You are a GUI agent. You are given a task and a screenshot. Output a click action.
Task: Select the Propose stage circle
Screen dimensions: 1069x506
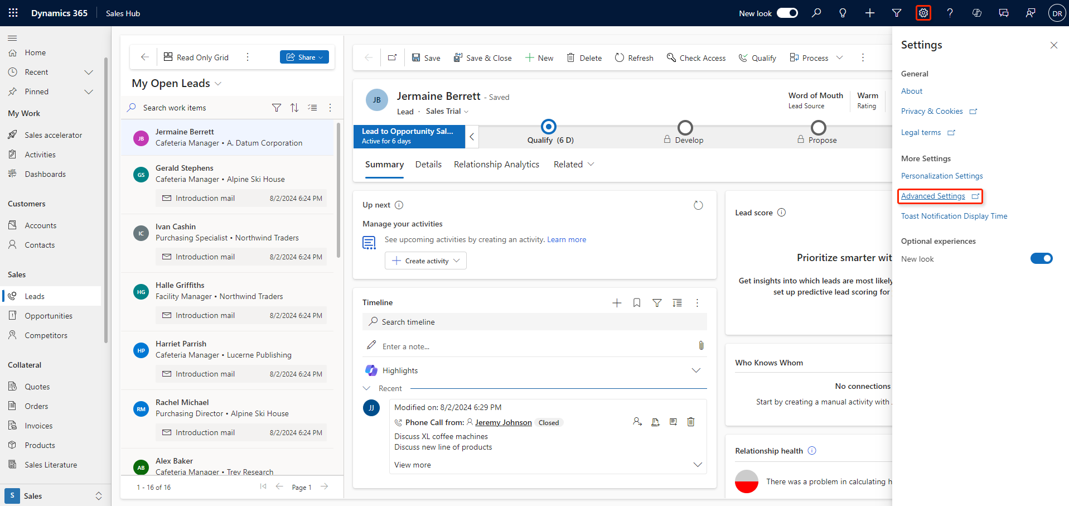point(818,128)
